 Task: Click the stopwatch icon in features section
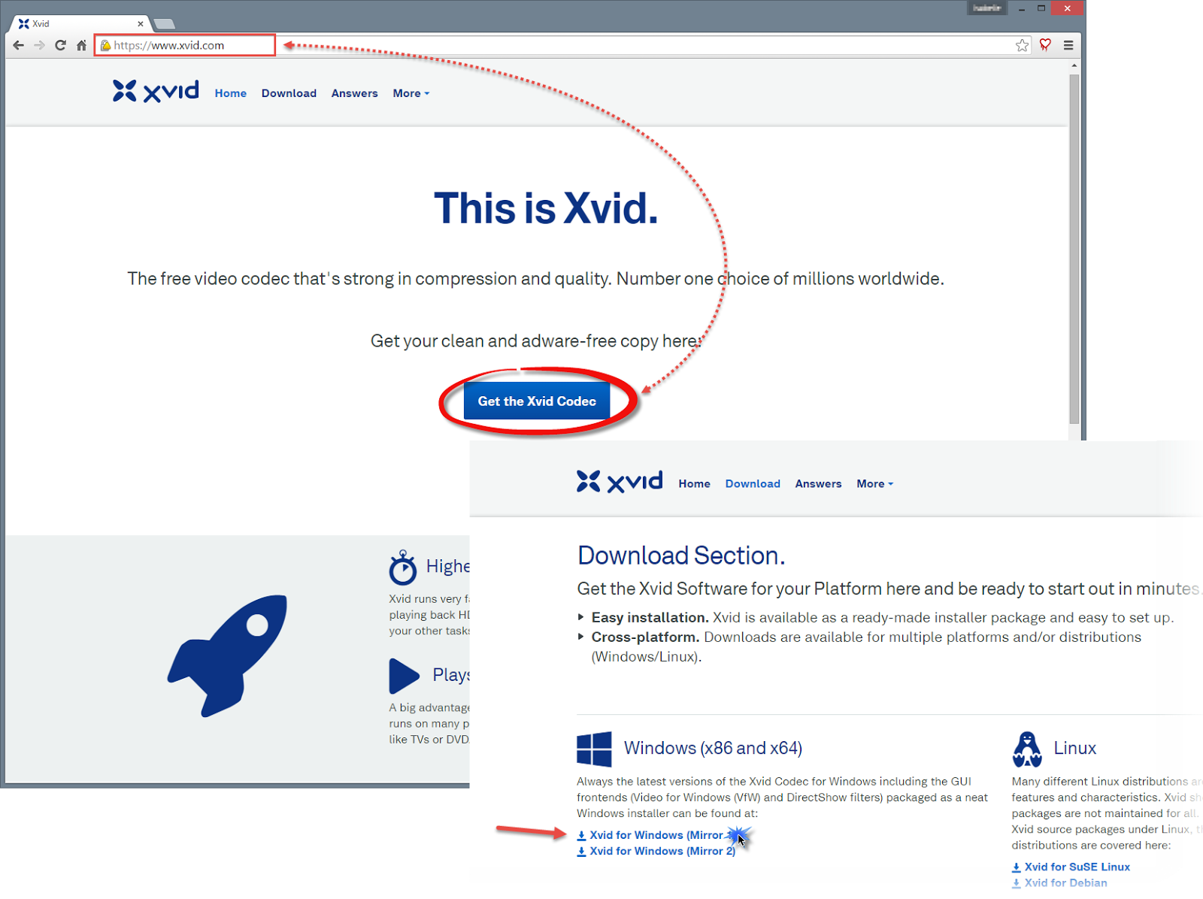coord(403,568)
